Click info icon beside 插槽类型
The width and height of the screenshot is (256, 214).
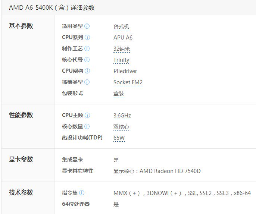pyautogui.click(x=87, y=82)
